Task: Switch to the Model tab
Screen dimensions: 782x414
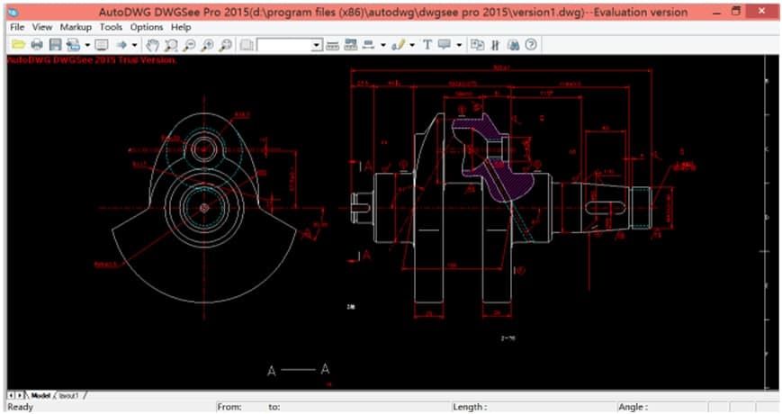Action: [x=40, y=395]
